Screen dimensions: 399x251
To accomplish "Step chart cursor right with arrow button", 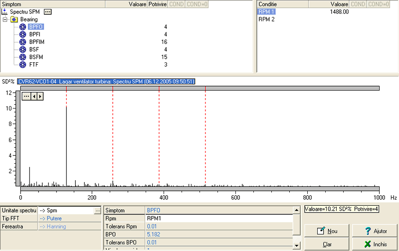I will (x=40, y=96).
